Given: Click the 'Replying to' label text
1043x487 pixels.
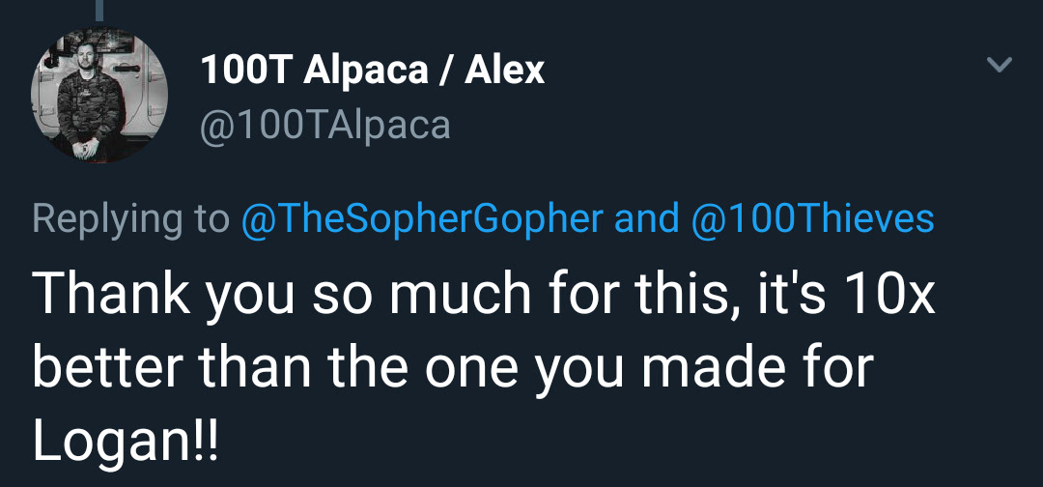Looking at the screenshot, I should tap(130, 219).
